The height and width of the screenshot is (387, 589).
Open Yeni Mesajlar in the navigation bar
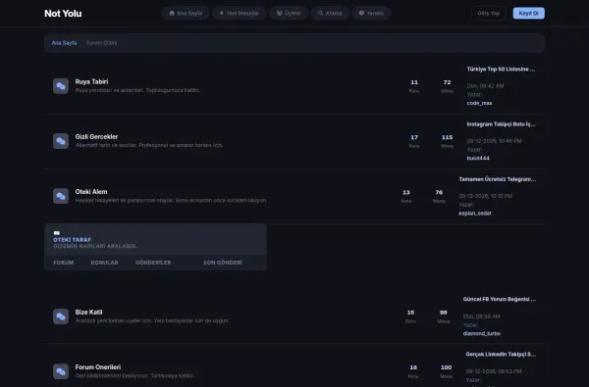[240, 13]
